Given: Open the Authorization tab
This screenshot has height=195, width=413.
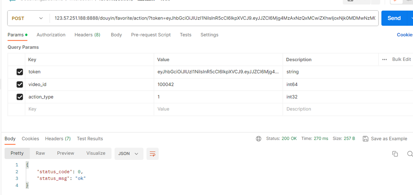Looking at the screenshot, I should tap(51, 35).
